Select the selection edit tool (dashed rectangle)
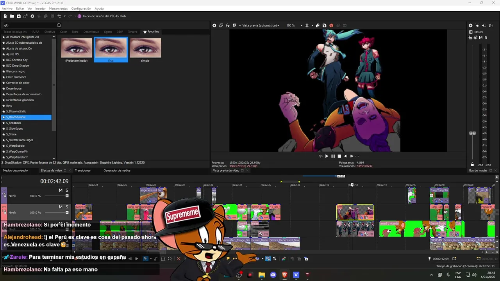Screen dimensions: 500x281 (x=163, y=259)
